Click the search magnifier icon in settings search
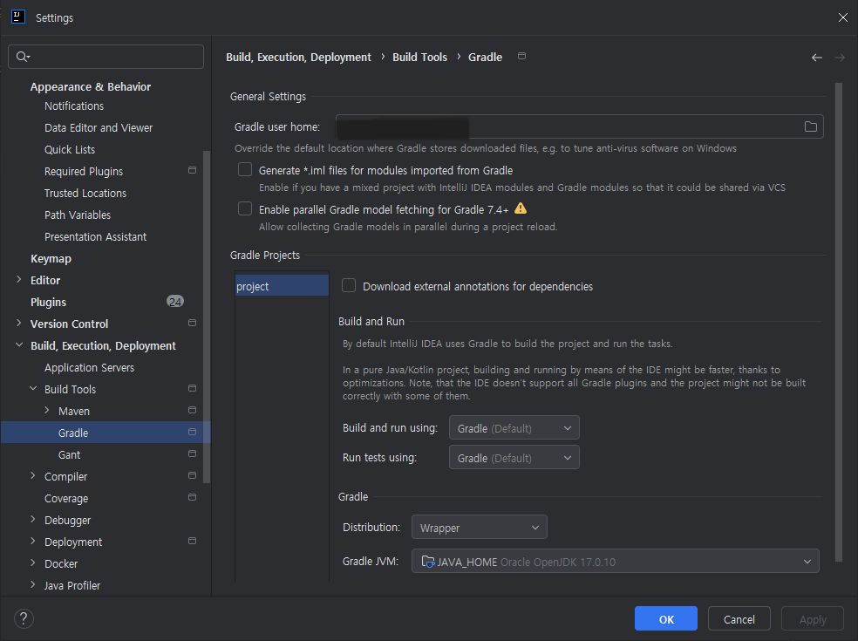Screen dimensions: 858x641 (23, 57)
